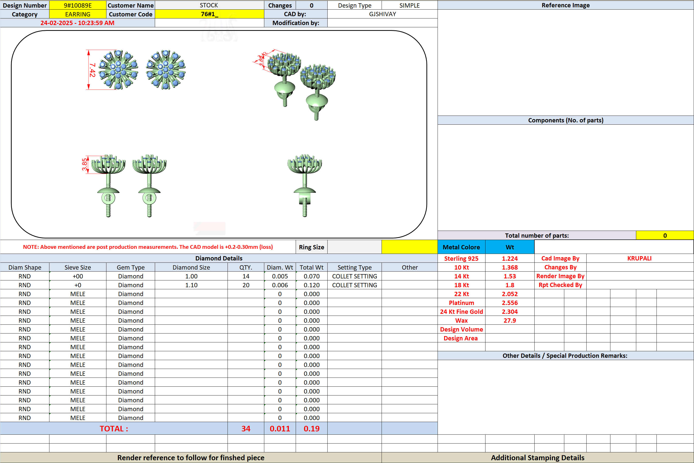The width and height of the screenshot is (694, 463).
Task: Click the diamond size 1.10 cell
Action: [191, 285]
